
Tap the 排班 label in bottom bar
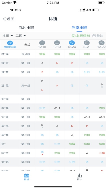pos(26,179)
